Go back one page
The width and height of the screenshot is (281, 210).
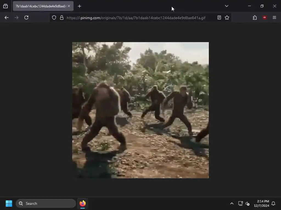coord(7,17)
